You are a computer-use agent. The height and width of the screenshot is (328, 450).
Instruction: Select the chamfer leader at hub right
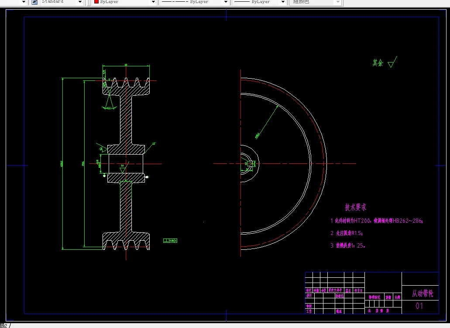(150, 148)
